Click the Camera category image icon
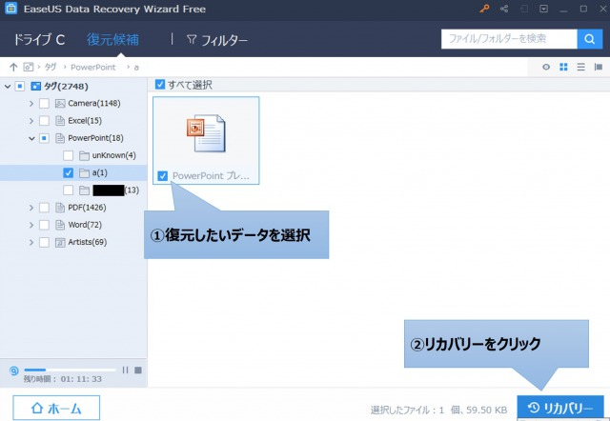Viewport: 610px width, 421px height. (x=60, y=104)
